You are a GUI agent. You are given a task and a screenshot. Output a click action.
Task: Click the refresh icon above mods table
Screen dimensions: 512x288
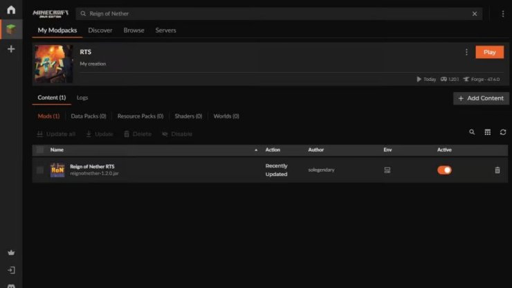[503, 132]
